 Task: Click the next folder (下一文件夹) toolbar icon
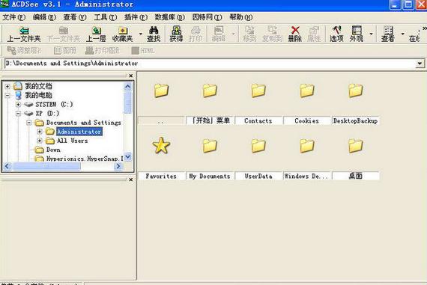coord(64,34)
